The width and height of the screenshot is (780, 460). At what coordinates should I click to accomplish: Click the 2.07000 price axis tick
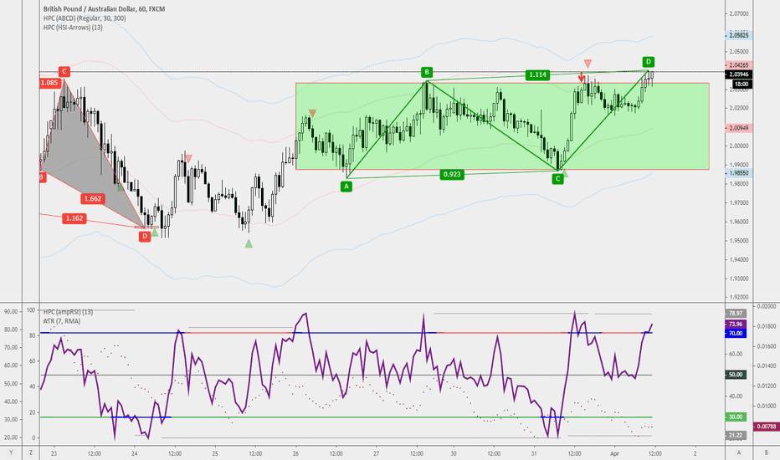[x=739, y=13]
